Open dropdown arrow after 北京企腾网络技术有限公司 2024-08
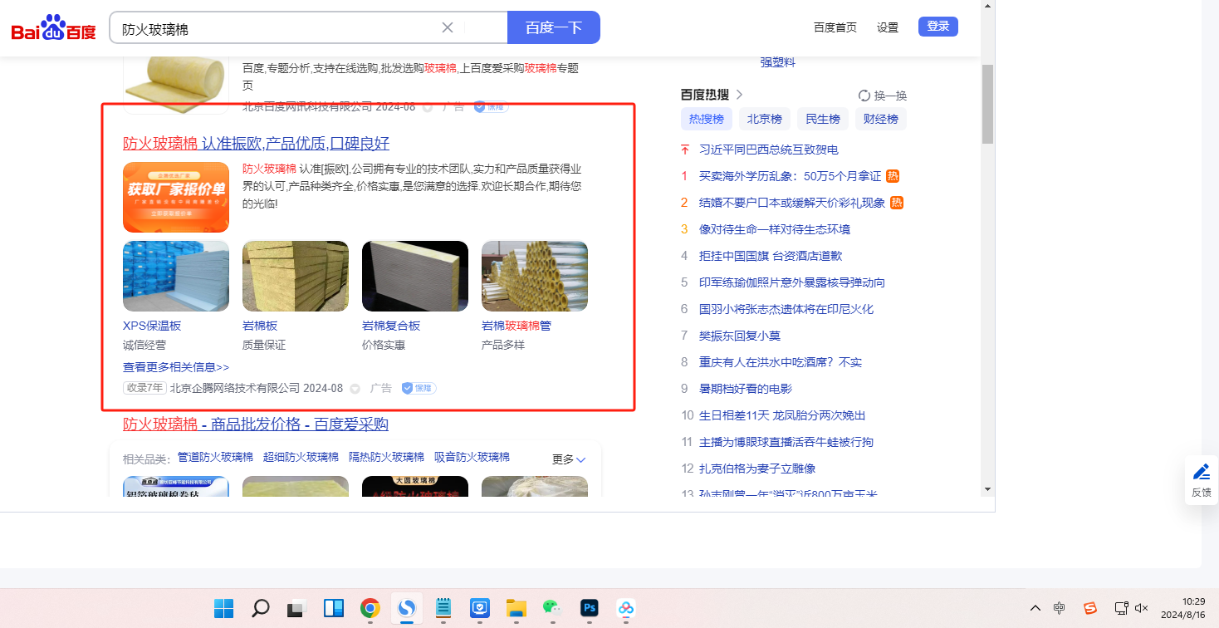Viewport: 1219px width, 628px height. 355,389
